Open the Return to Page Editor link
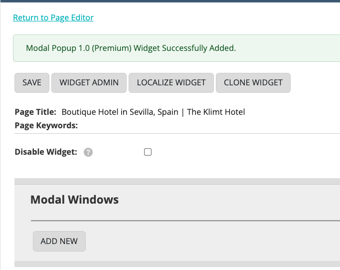340x270 pixels. point(53,17)
